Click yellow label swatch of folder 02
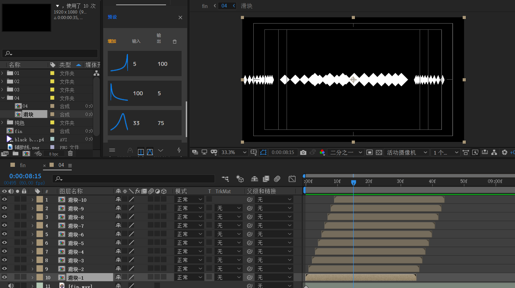515x288 pixels. coord(52,81)
